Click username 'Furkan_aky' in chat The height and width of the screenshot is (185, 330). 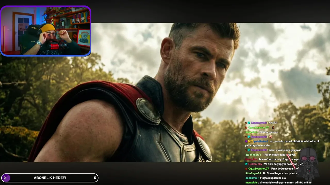pos(255,164)
